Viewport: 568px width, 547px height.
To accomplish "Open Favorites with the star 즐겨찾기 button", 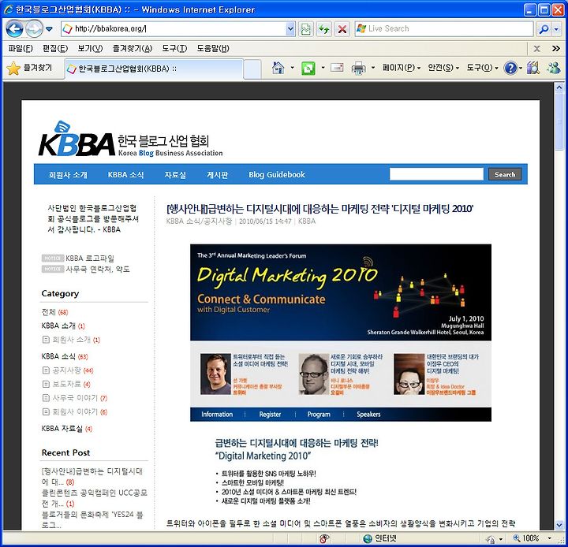I will point(30,68).
